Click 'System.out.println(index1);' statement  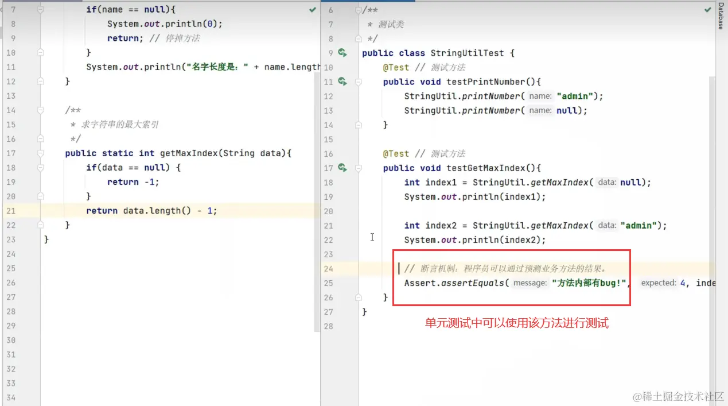(475, 196)
